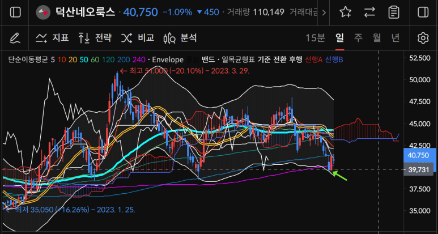
Task: Switch chart to 15분 interval
Action: click(x=315, y=38)
